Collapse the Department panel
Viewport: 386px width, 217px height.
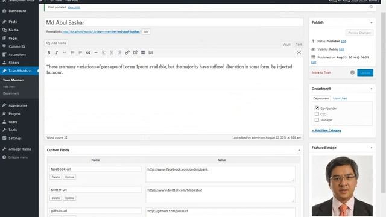372,89
